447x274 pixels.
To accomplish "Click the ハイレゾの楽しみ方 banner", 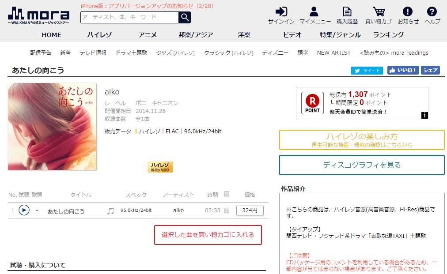I will point(362,140).
